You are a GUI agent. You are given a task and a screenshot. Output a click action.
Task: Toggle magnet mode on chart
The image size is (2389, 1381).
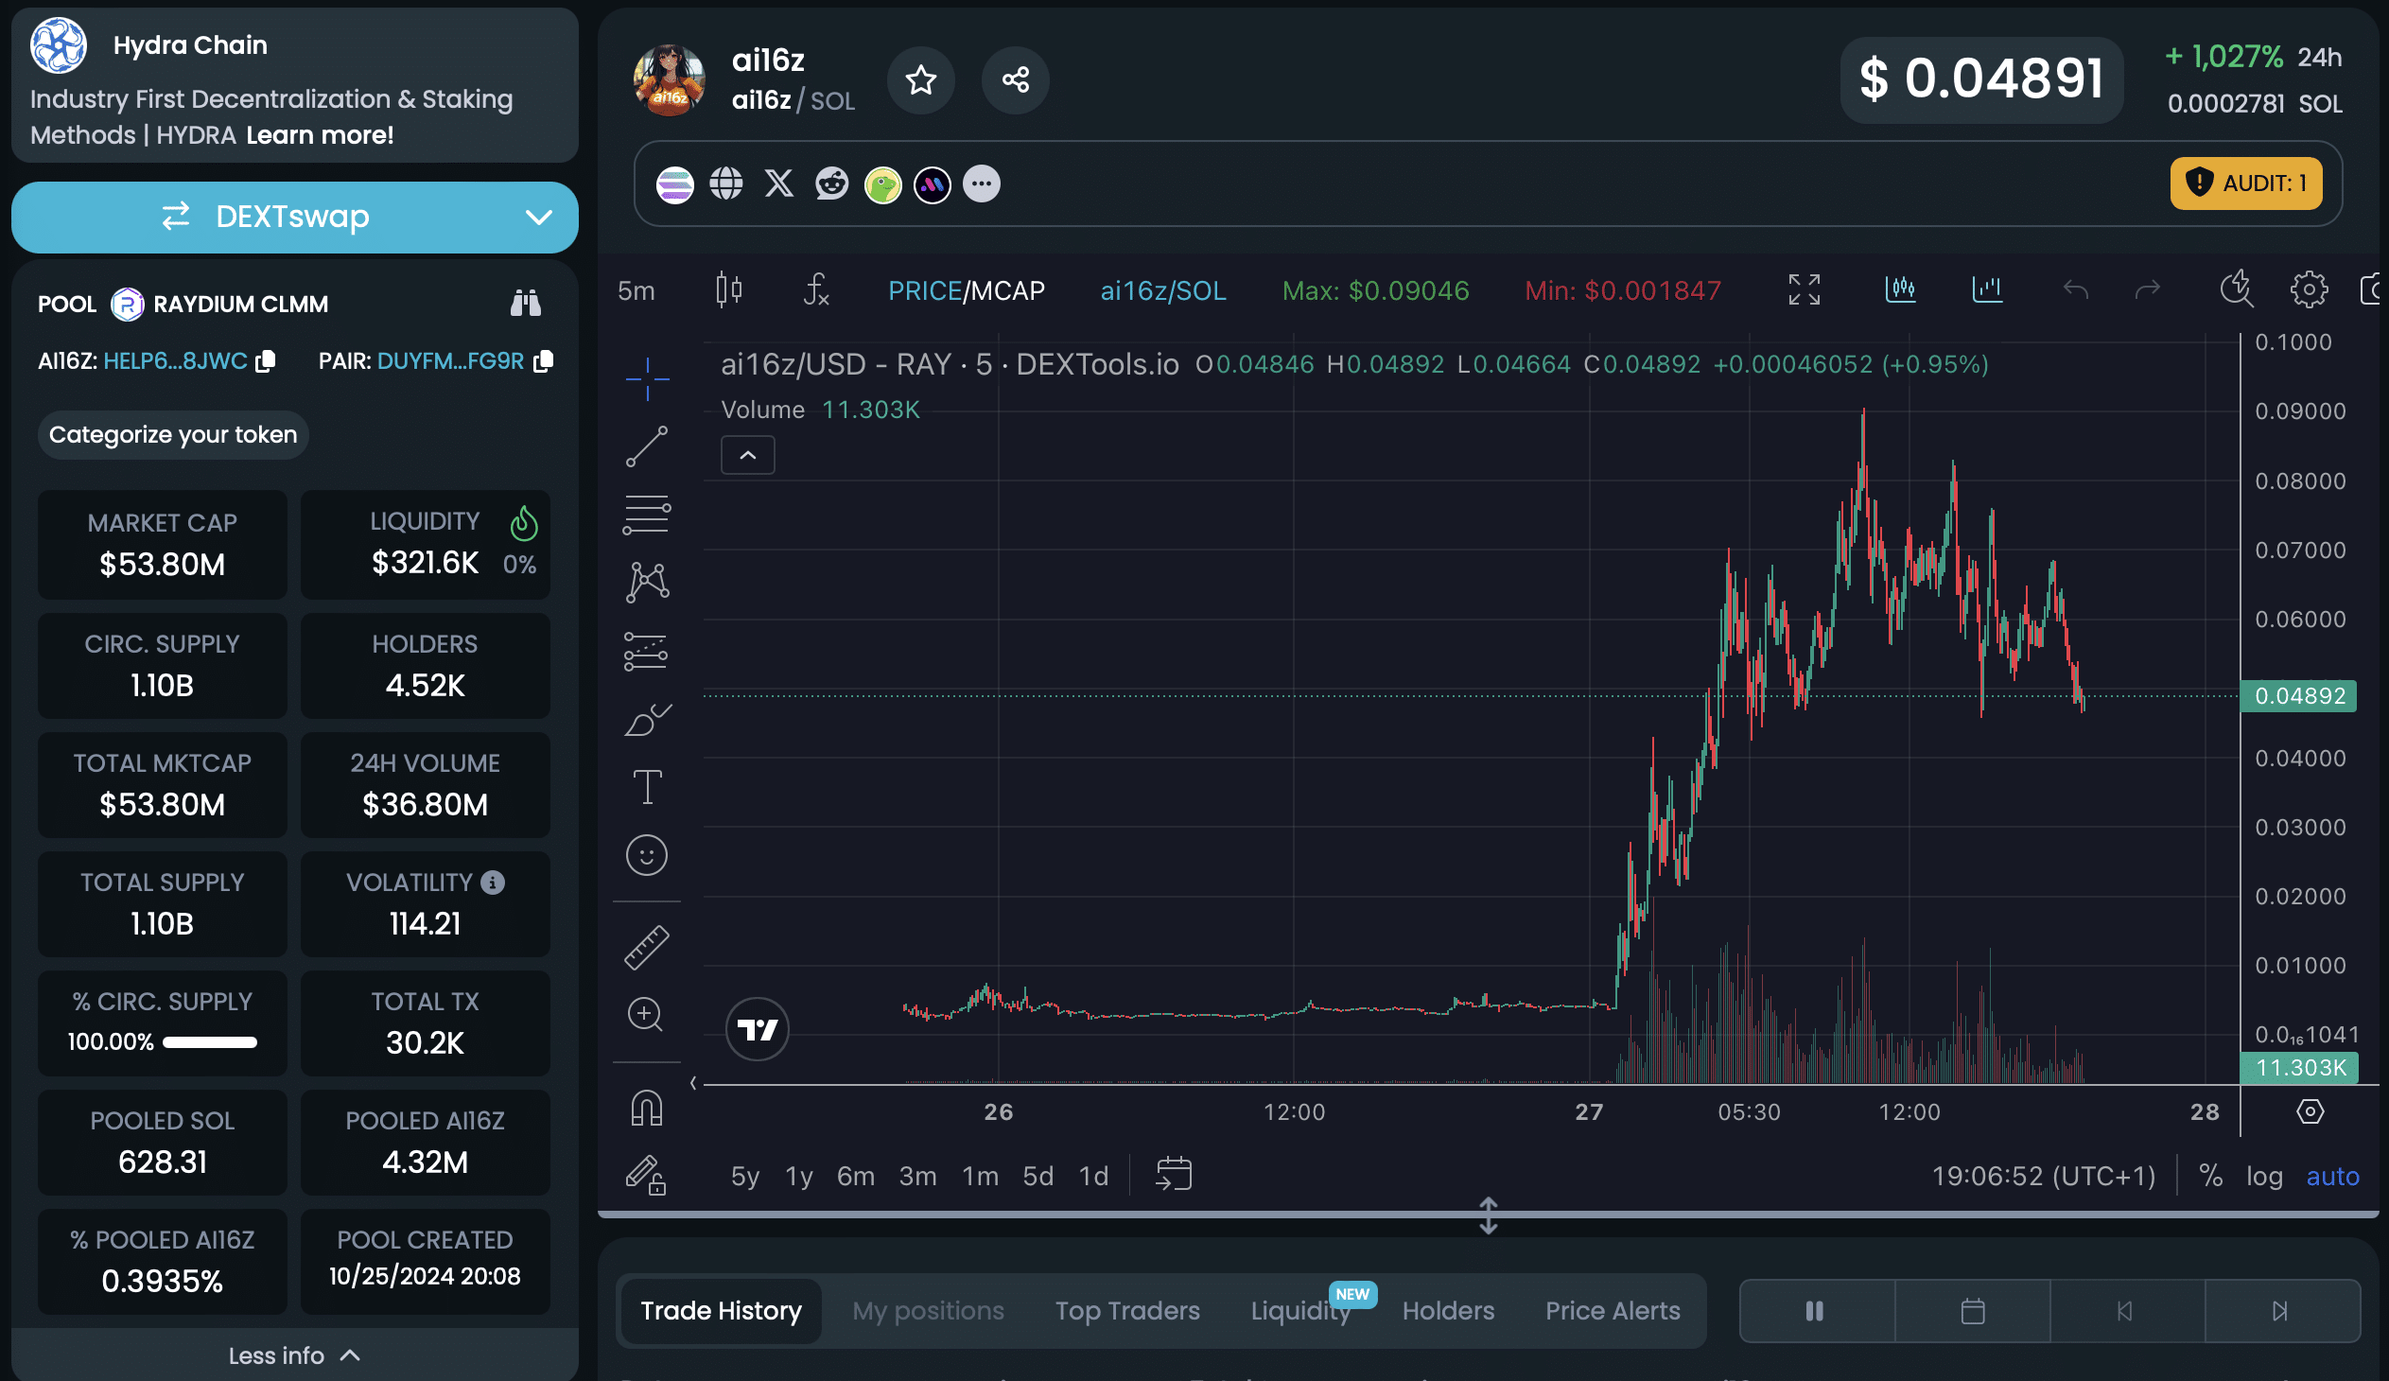pos(647,1108)
